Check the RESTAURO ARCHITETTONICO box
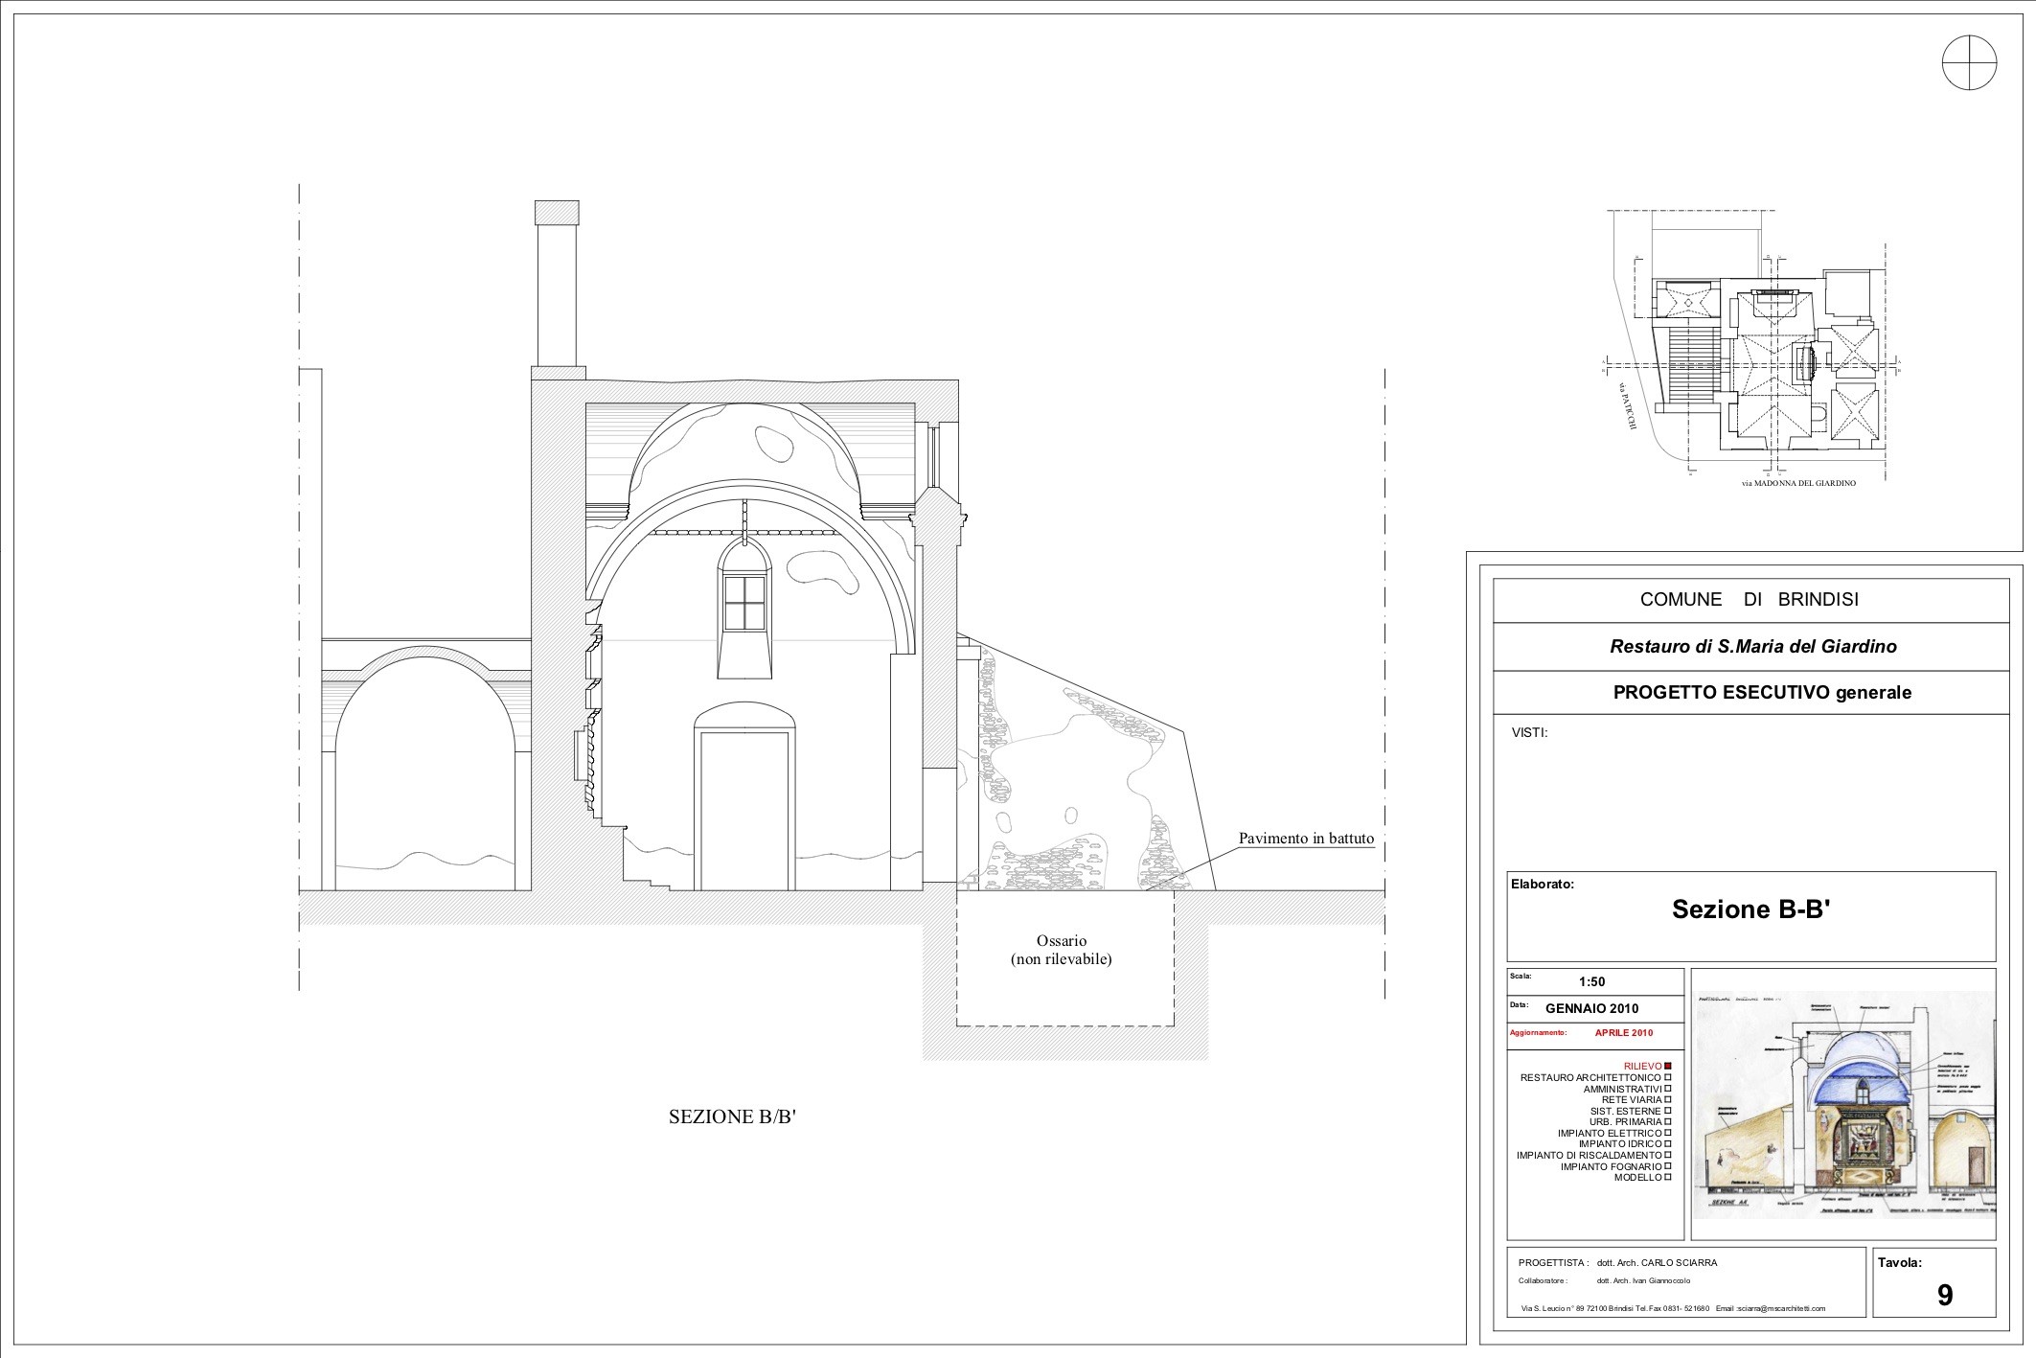 [x=1668, y=1078]
